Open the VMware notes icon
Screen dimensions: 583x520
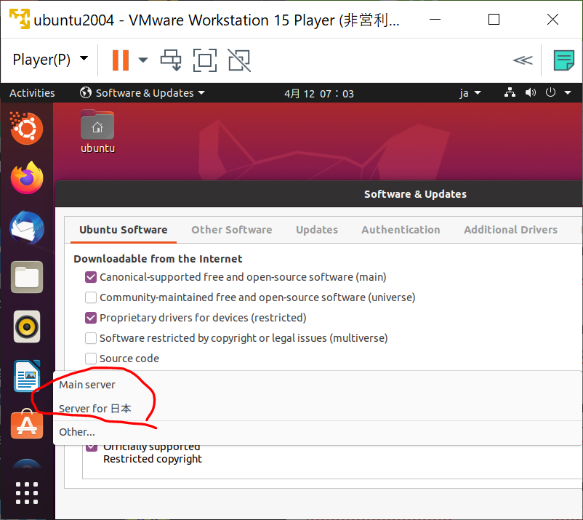click(563, 60)
